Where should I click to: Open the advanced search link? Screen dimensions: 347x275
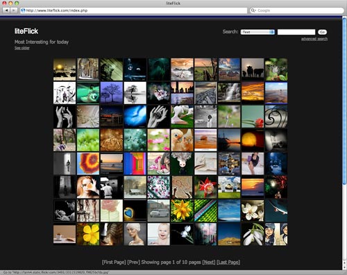(x=314, y=39)
